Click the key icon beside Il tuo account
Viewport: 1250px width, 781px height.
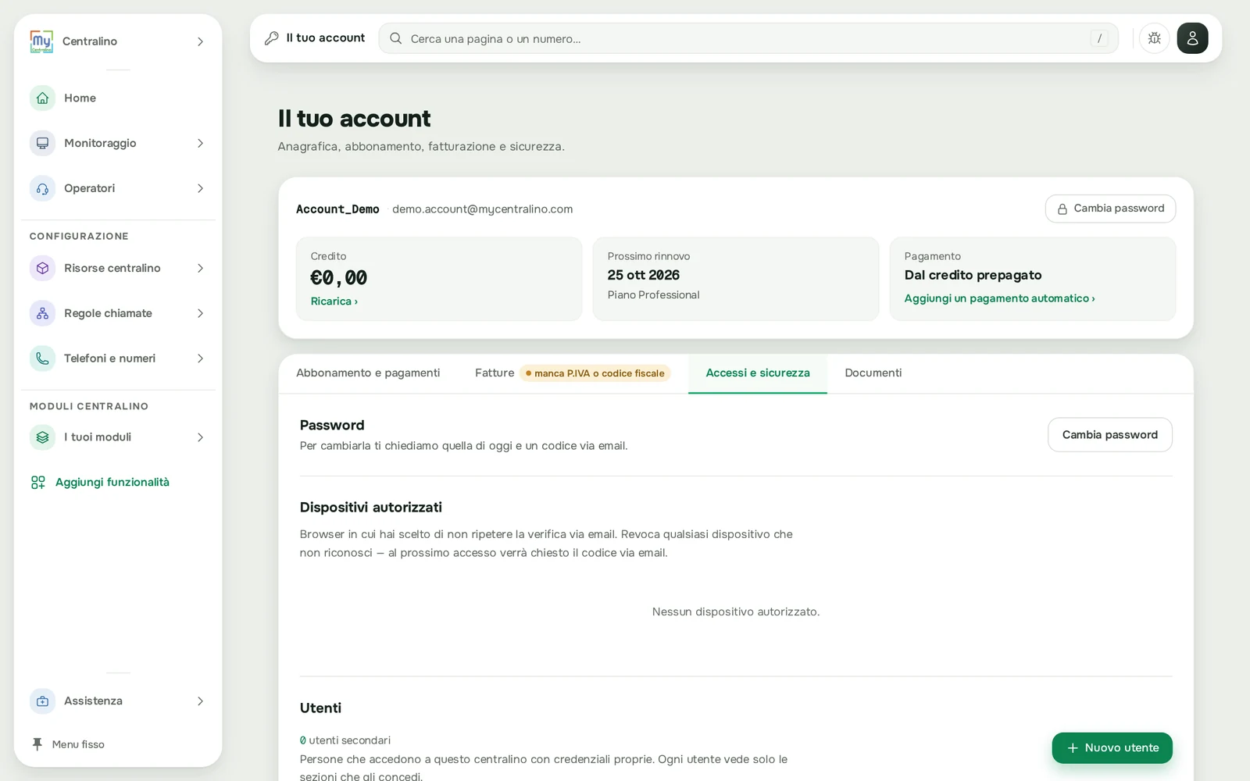click(271, 38)
